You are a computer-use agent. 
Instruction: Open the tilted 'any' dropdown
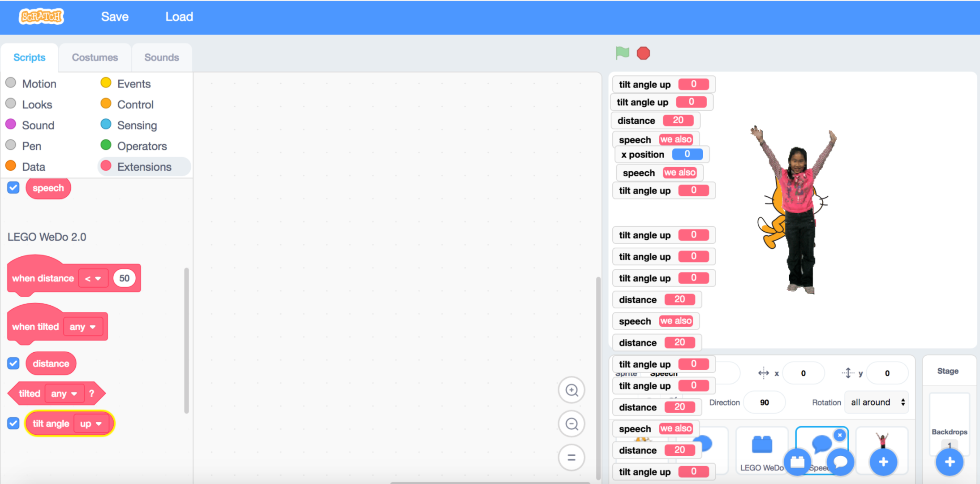click(x=64, y=393)
